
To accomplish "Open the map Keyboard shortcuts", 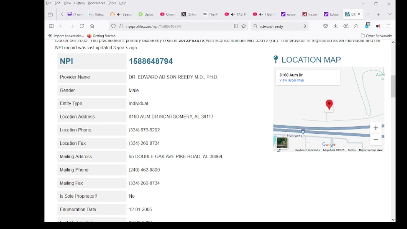I will [x=307, y=150].
